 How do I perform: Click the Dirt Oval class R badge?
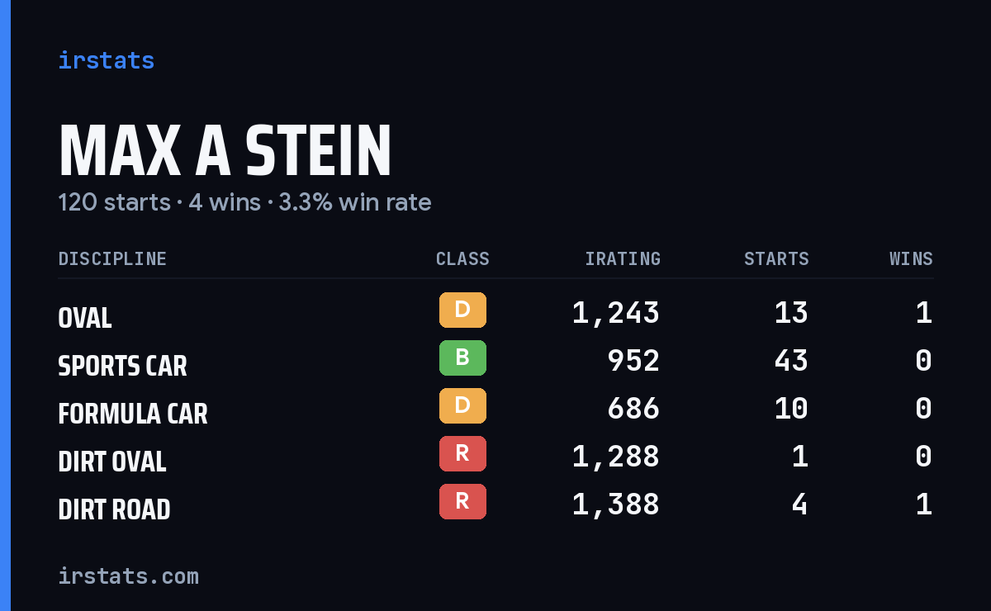pos(462,454)
